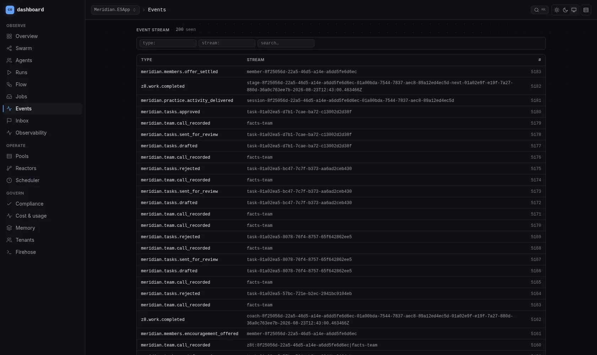Go to Reactors
597x355 pixels.
click(43, 168)
